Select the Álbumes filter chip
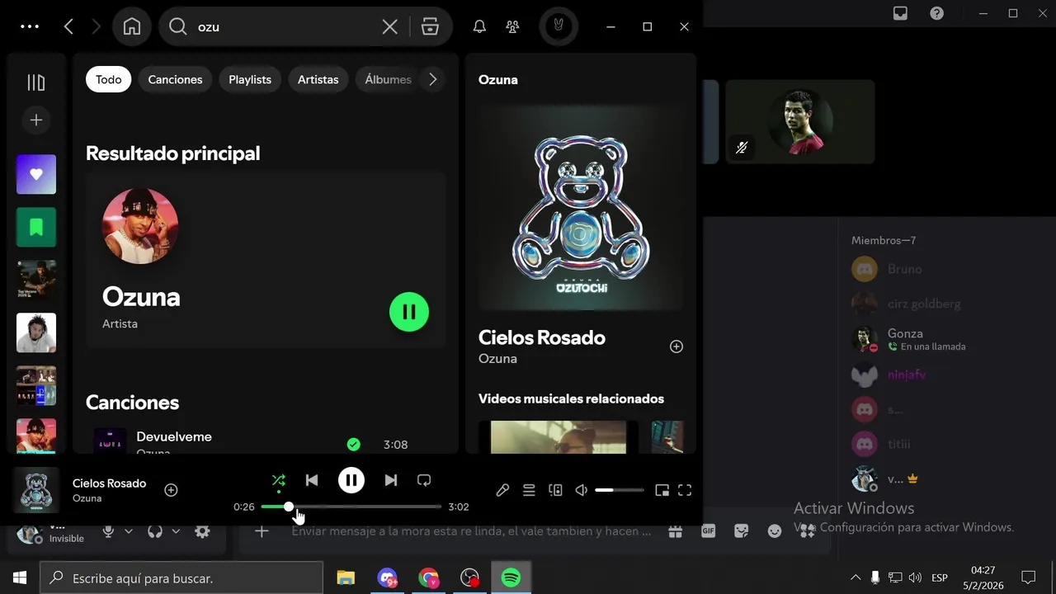 tap(388, 79)
